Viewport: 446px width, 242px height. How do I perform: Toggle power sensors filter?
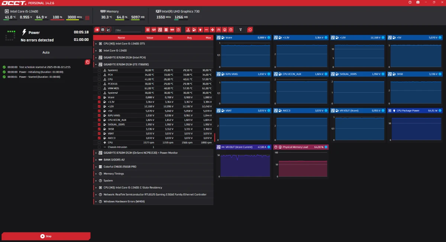pos(200,30)
